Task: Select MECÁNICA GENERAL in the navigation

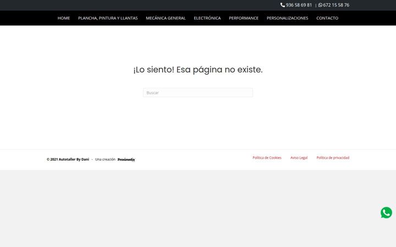Action: pyautogui.click(x=166, y=18)
